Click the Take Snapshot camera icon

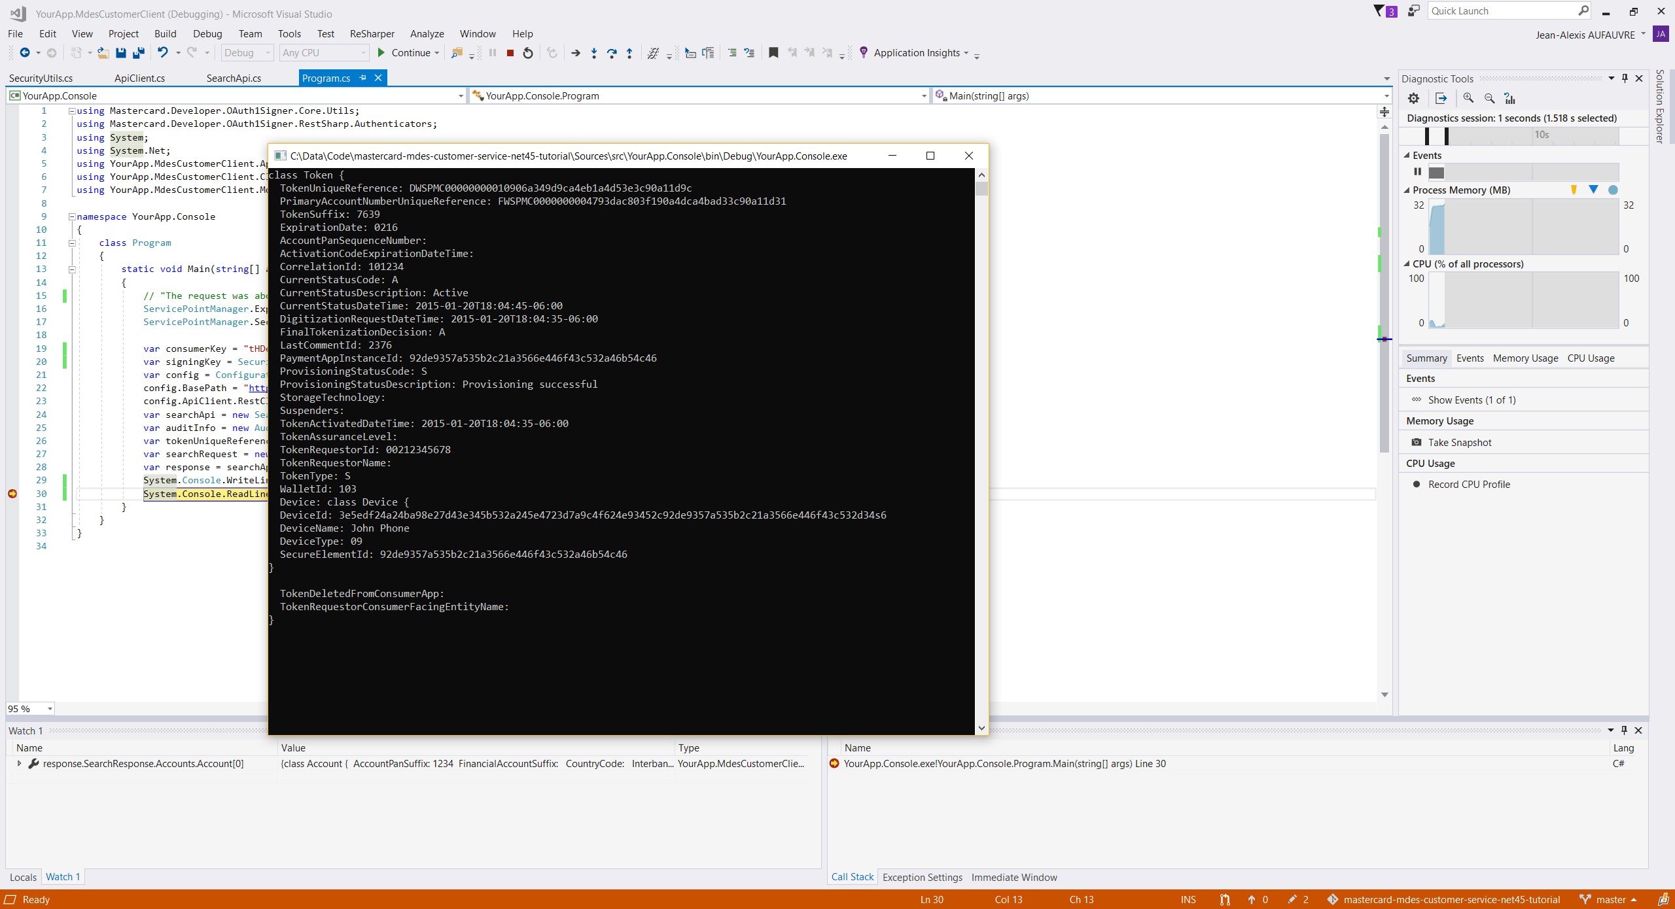(1417, 442)
